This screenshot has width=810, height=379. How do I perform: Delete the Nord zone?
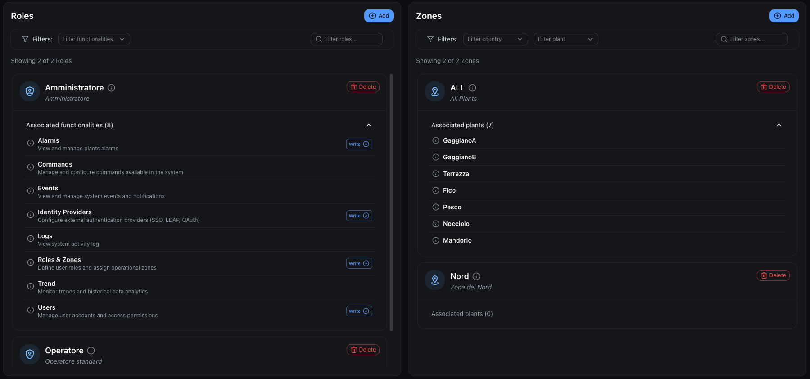(773, 275)
